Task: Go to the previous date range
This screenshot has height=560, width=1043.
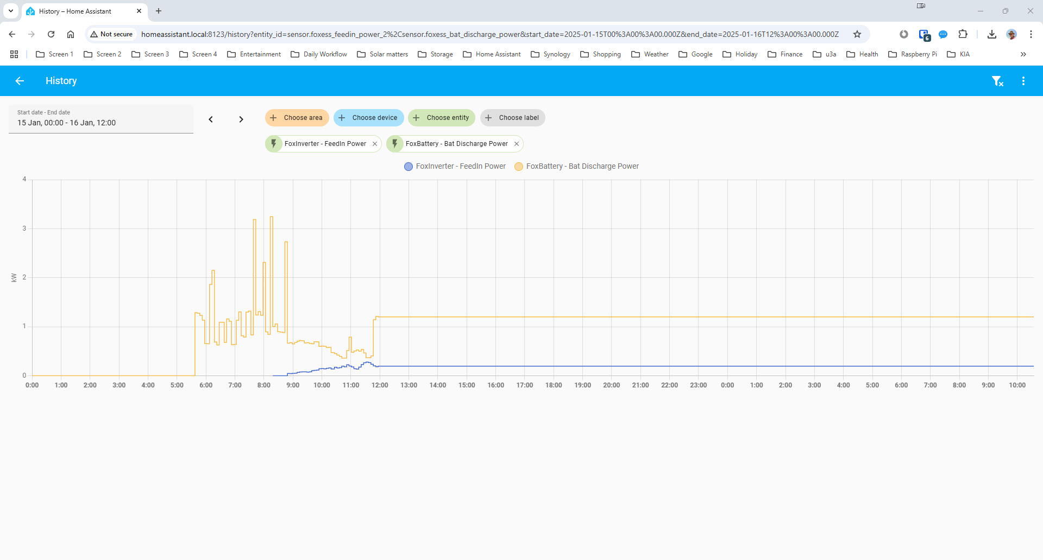Action: [x=211, y=119]
